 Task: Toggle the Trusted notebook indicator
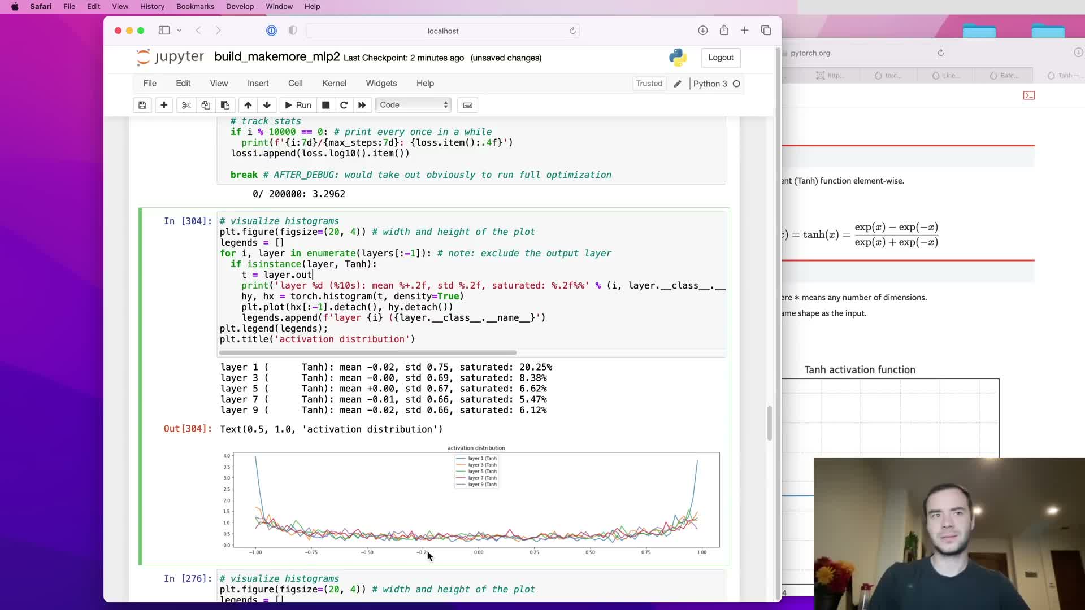(649, 84)
